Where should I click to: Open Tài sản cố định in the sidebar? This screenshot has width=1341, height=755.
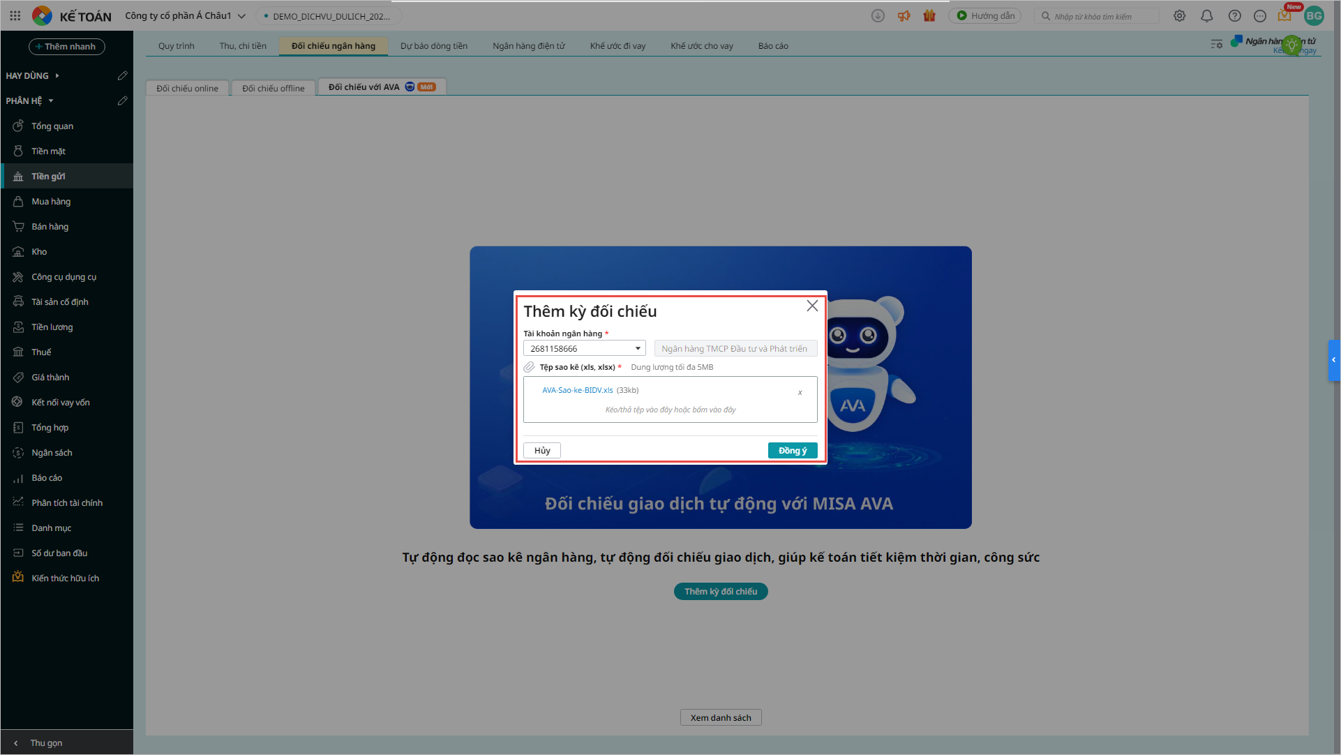[x=67, y=301]
